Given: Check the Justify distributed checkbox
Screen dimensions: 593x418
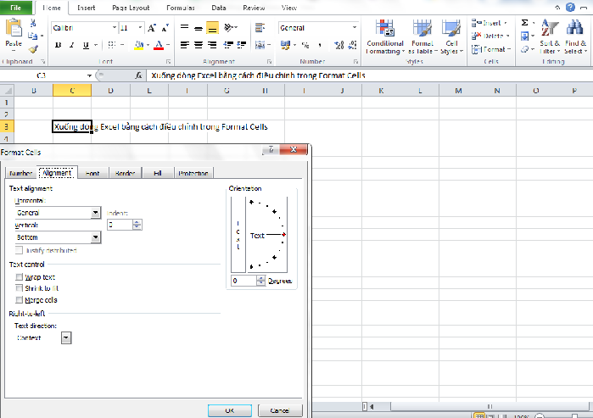Looking at the screenshot, I should 19,250.
